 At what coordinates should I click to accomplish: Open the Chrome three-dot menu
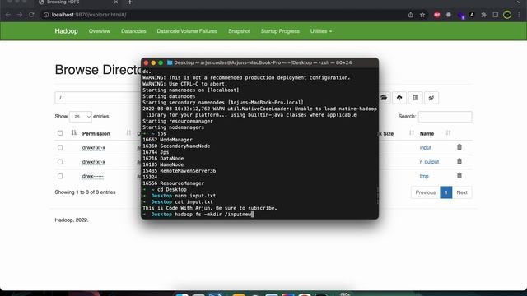[x=520, y=15]
